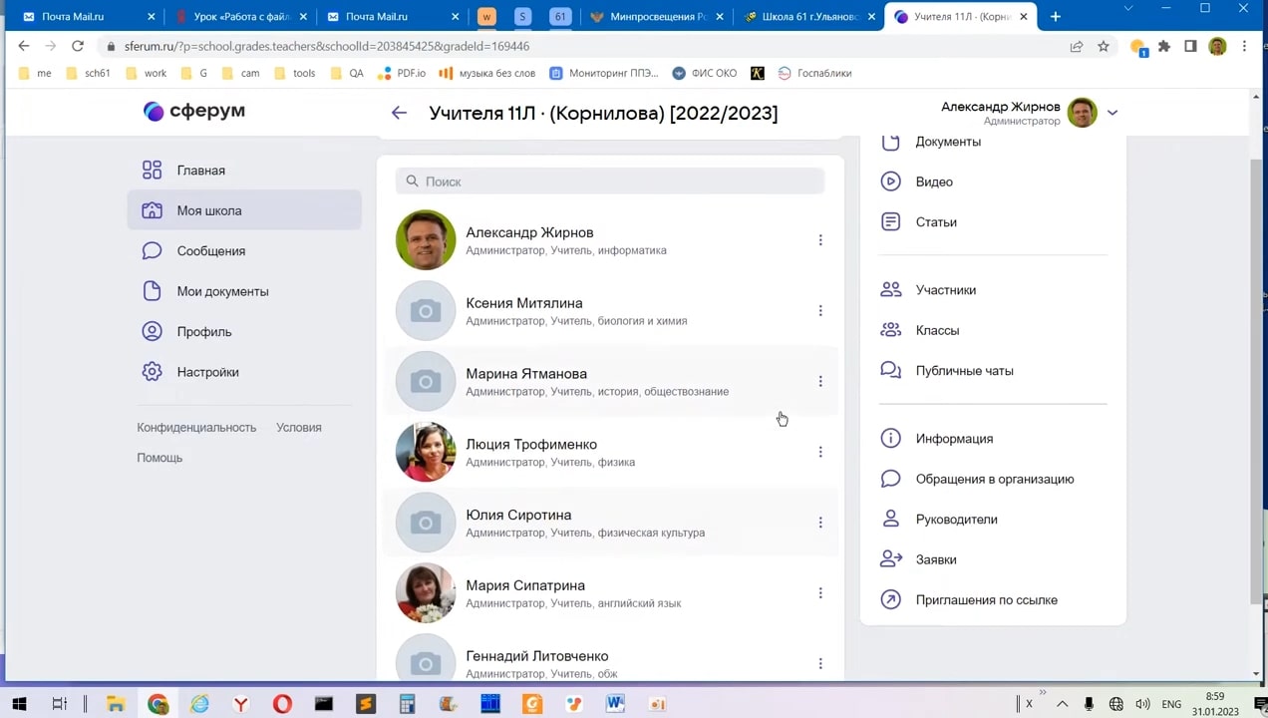Focus the Поиск search field
This screenshot has height=718, width=1268.
(x=610, y=181)
